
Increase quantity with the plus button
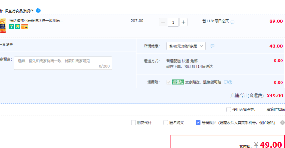pyautogui.click(x=183, y=22)
